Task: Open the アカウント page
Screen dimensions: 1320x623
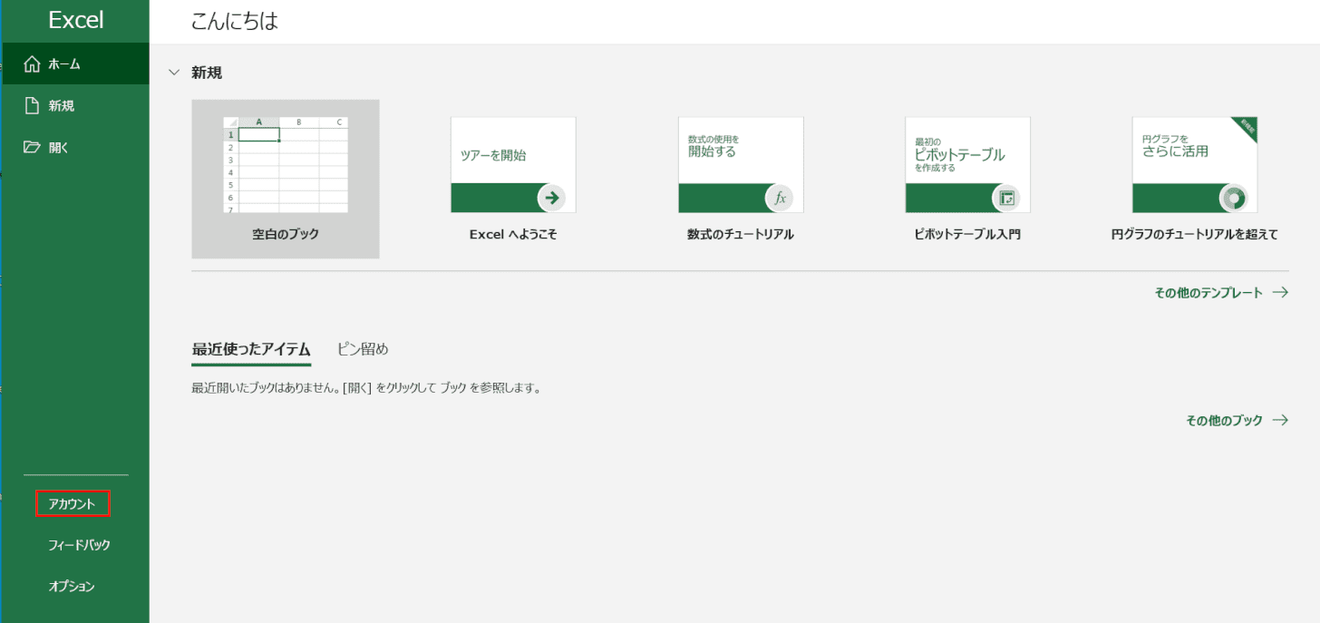Action: 73,503
